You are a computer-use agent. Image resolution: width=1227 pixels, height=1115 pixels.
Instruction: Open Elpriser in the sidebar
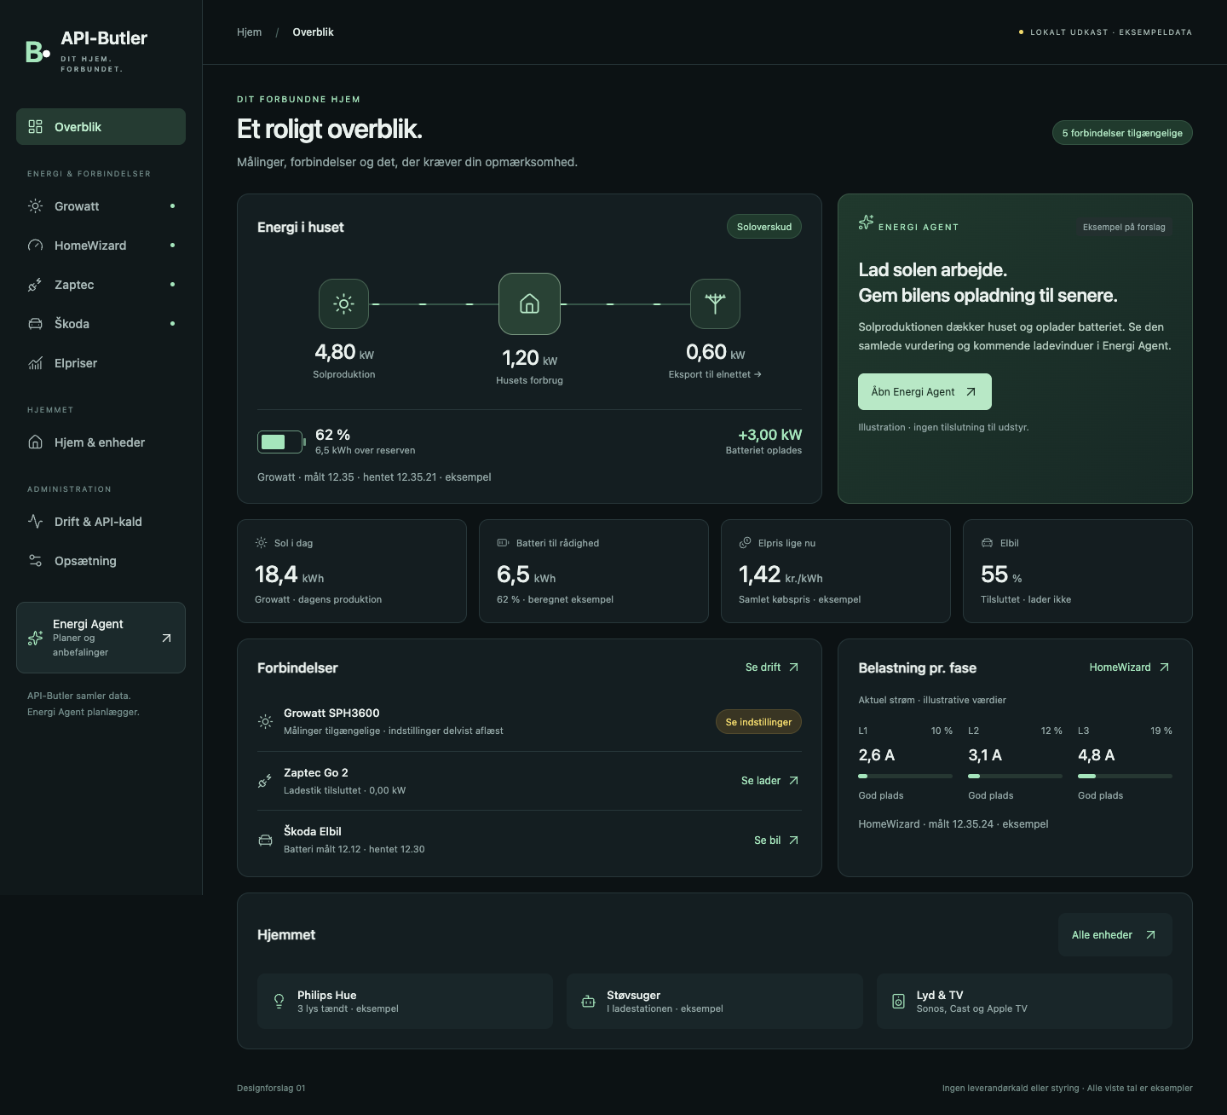101,363
